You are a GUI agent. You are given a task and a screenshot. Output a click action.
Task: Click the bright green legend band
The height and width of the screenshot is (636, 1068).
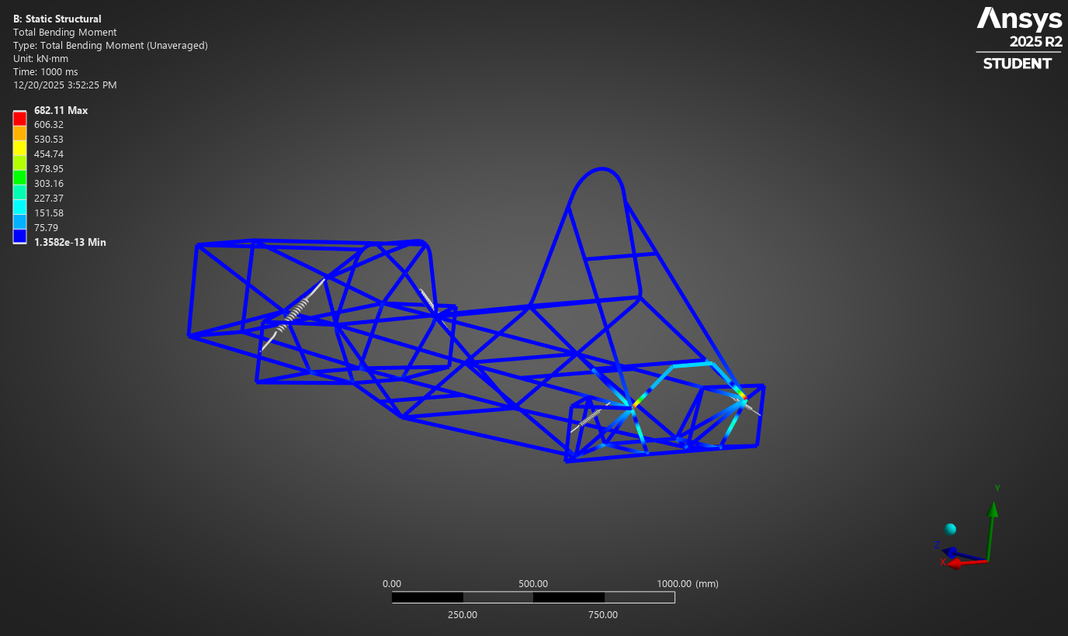coord(19,177)
